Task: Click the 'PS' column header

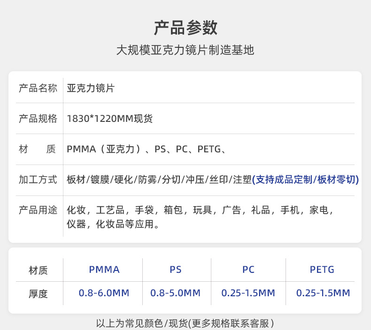Action: click(x=176, y=270)
